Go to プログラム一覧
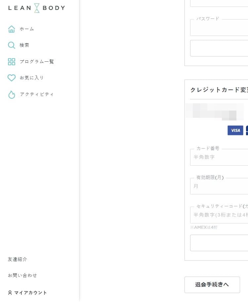The image size is (248, 302). pyautogui.click(x=37, y=62)
